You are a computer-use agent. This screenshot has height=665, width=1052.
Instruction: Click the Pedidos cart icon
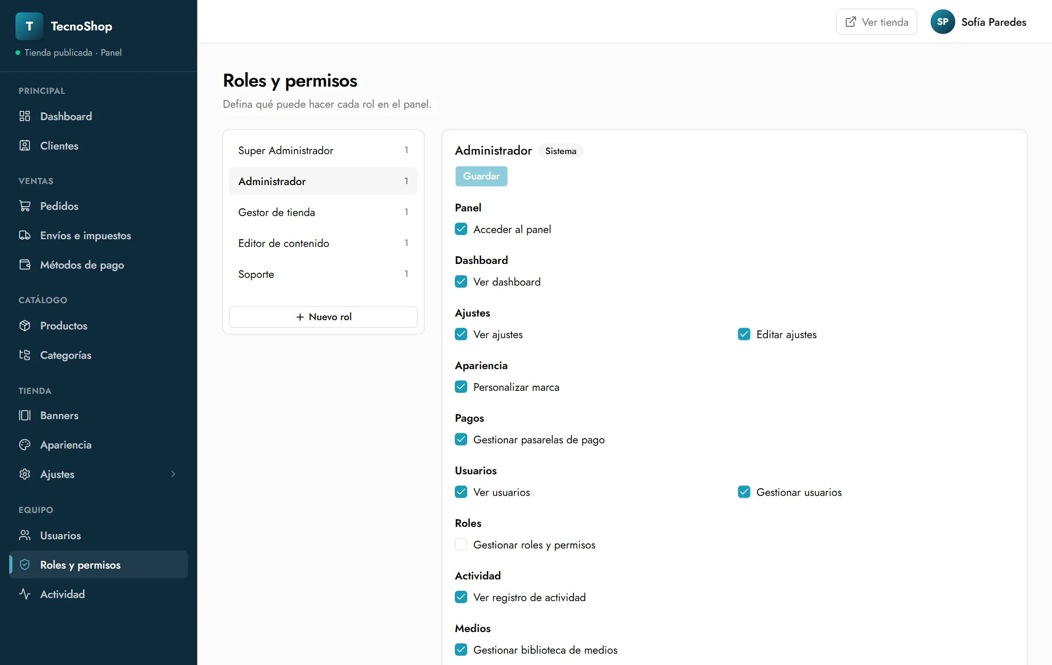coord(25,206)
